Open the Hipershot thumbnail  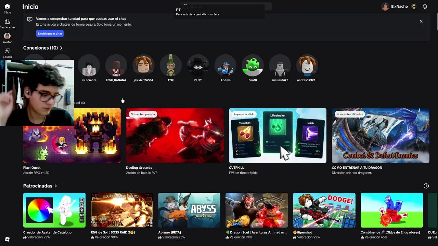[324, 210]
